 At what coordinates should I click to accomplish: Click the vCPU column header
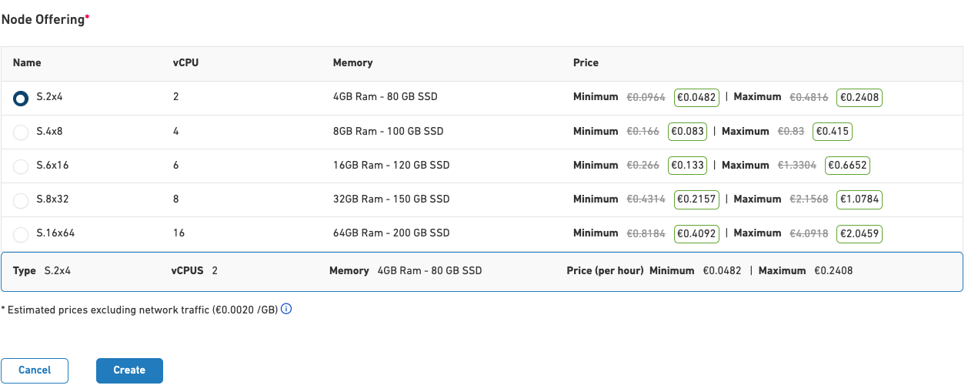tap(185, 63)
